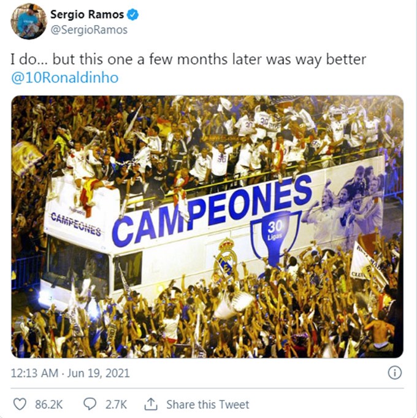Image resolution: width=417 pixels, height=418 pixels.
Task: Click the Jun 19, 2021 timestamp
Action: pyautogui.click(x=98, y=373)
